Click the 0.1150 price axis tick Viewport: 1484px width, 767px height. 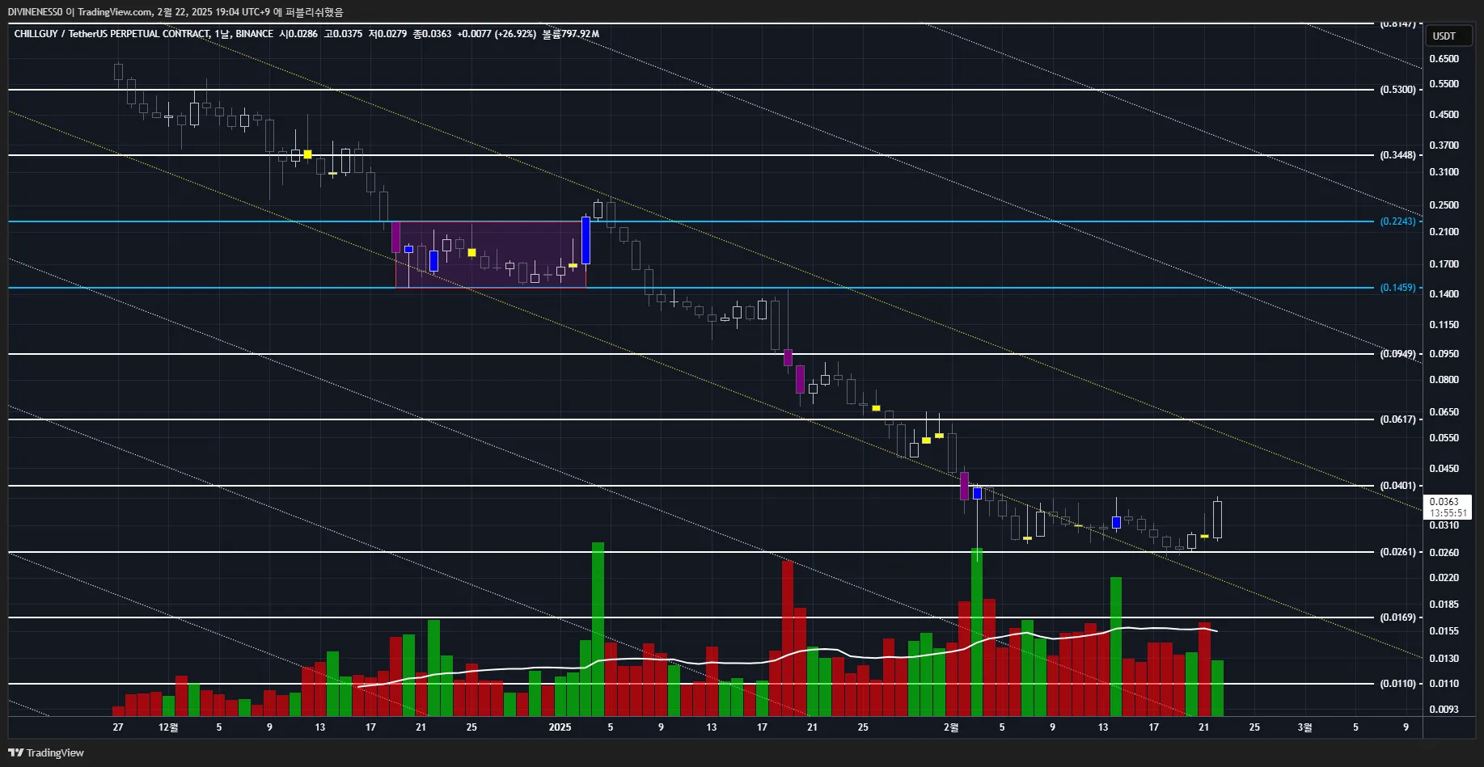pyautogui.click(x=1444, y=325)
